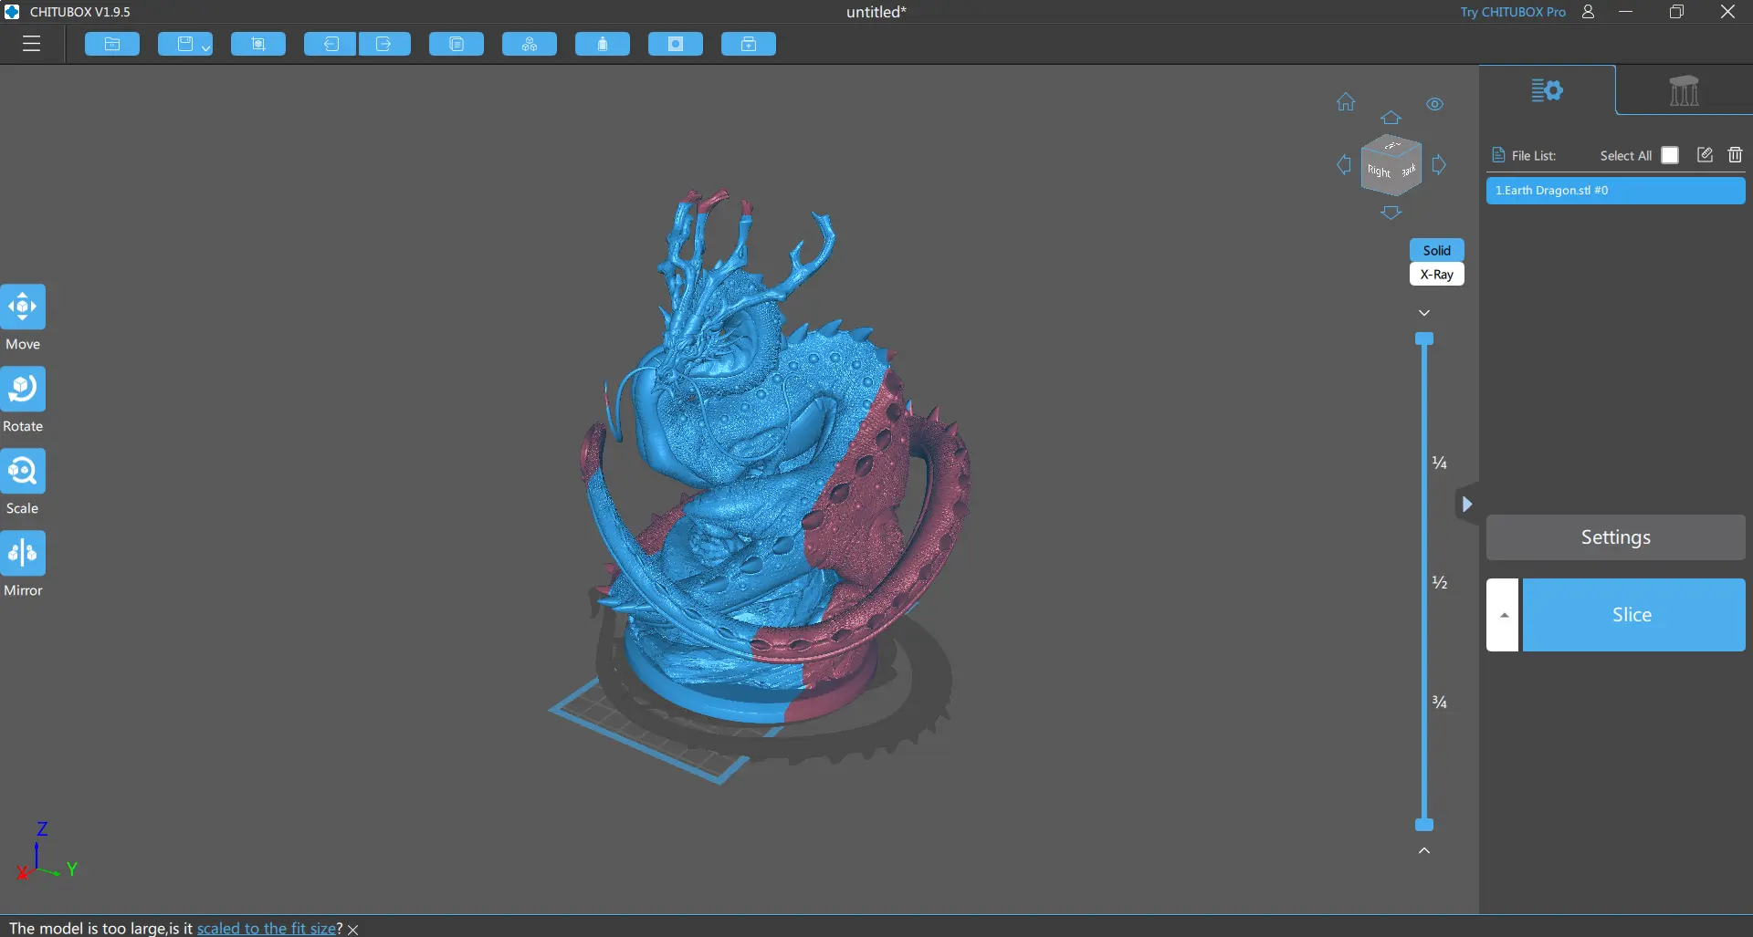Toggle perspective view with the eye icon

click(x=1434, y=104)
